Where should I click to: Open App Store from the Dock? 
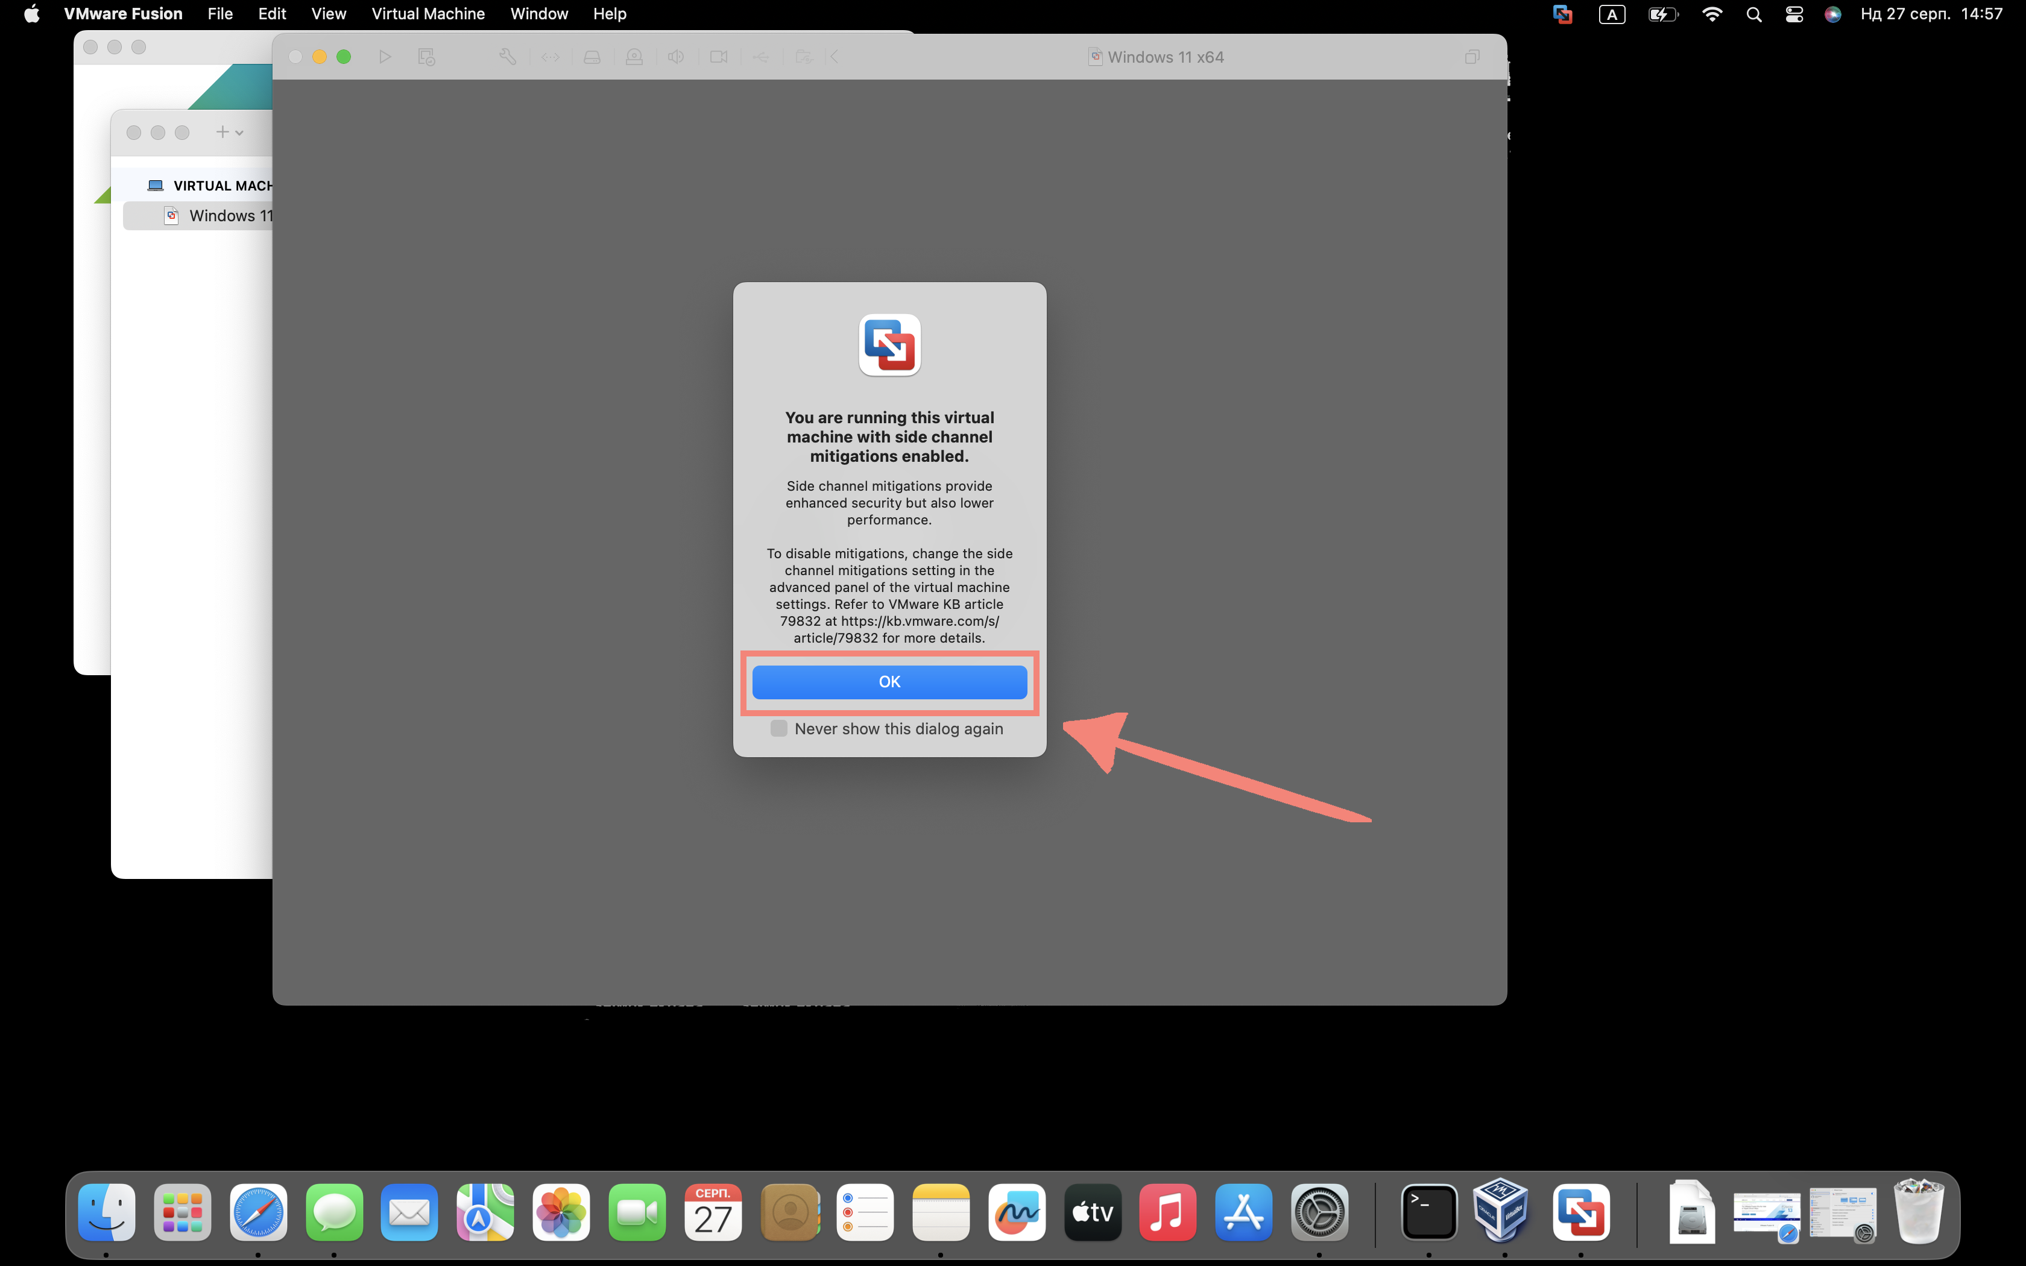pyautogui.click(x=1244, y=1212)
